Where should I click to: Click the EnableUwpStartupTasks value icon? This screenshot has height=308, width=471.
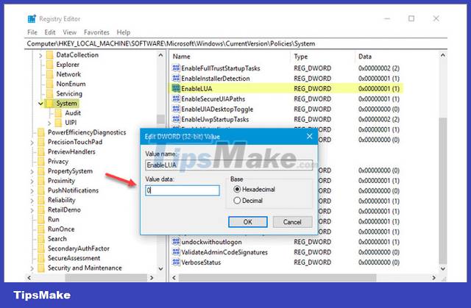[x=176, y=119]
